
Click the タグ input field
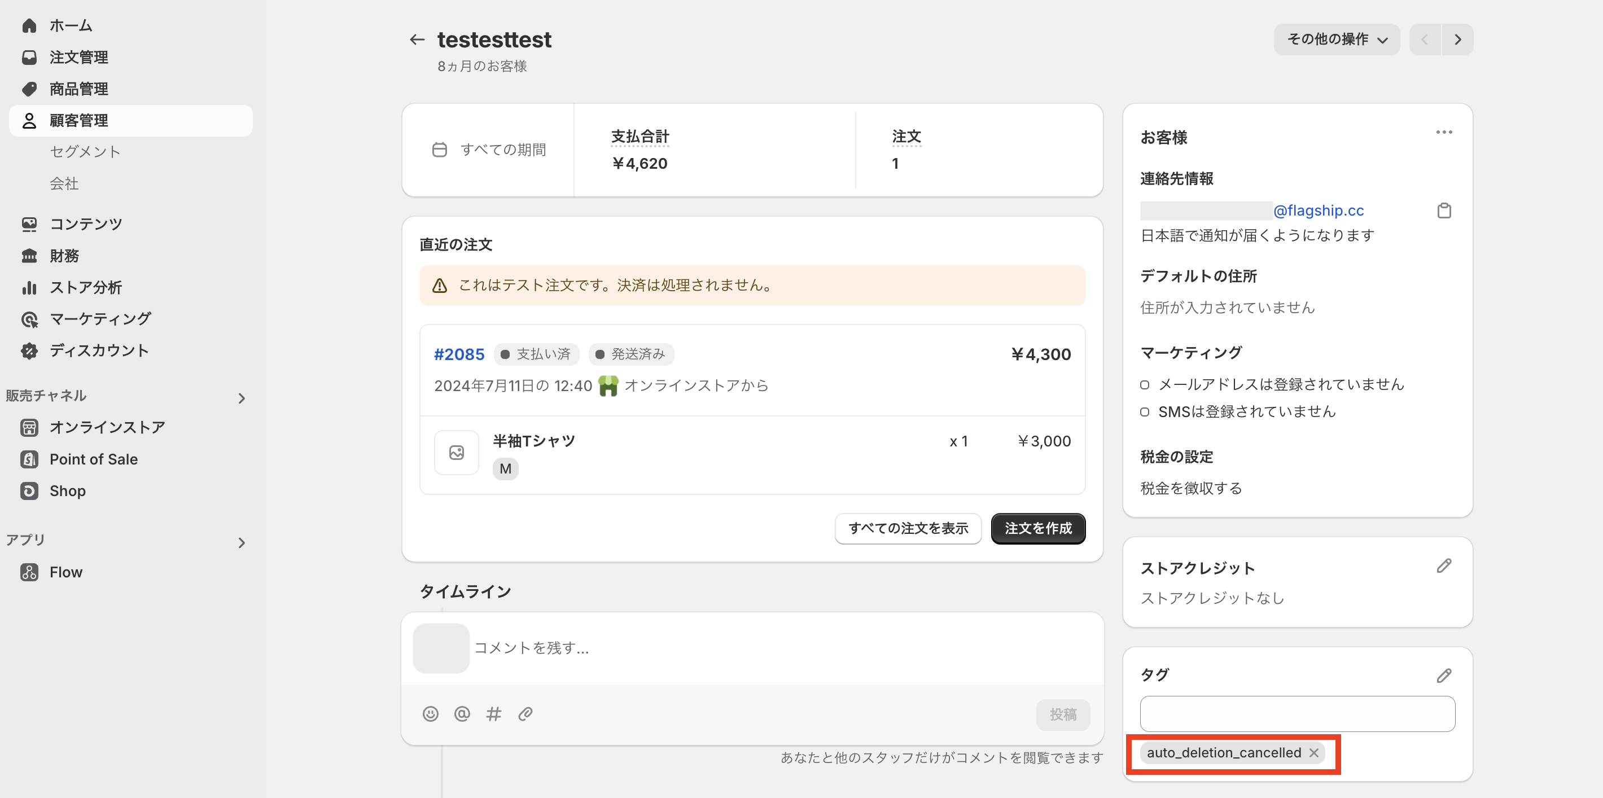click(1298, 714)
